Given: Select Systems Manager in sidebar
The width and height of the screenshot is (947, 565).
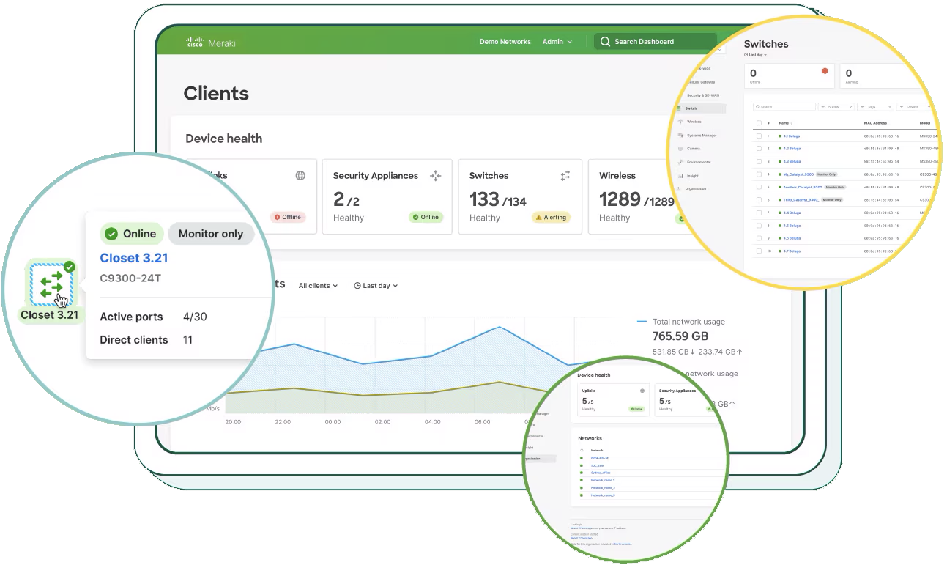Looking at the screenshot, I should click(x=701, y=135).
